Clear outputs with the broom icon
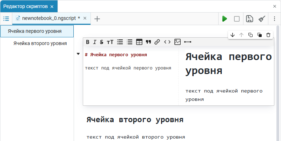The image size is (281, 141). (262, 19)
